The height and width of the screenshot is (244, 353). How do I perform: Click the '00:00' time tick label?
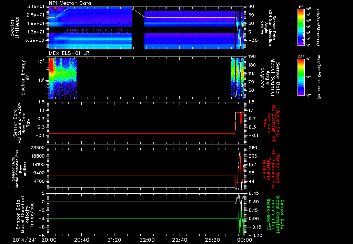tap(245, 240)
